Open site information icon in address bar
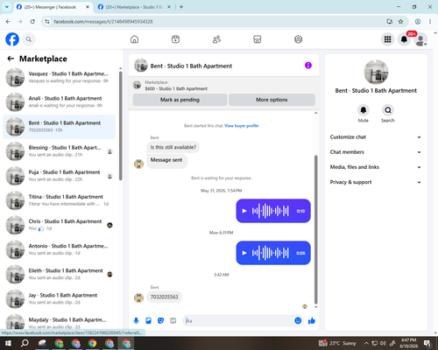The width and height of the screenshot is (438, 350). tap(47, 22)
